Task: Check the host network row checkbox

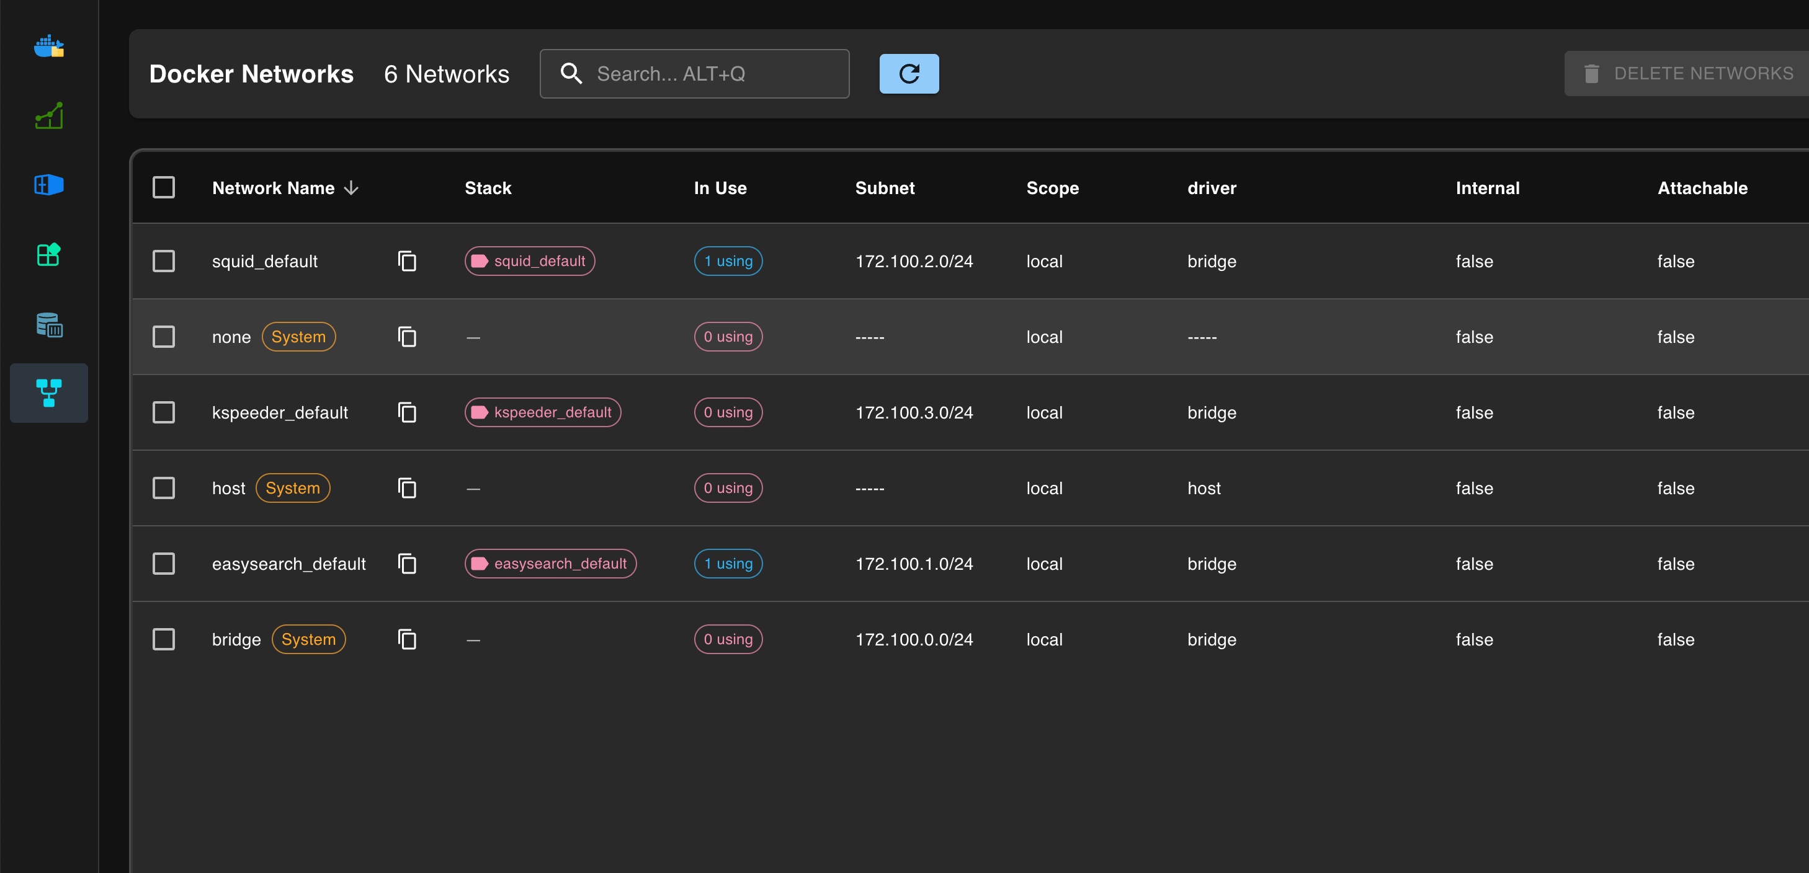Action: (x=164, y=489)
